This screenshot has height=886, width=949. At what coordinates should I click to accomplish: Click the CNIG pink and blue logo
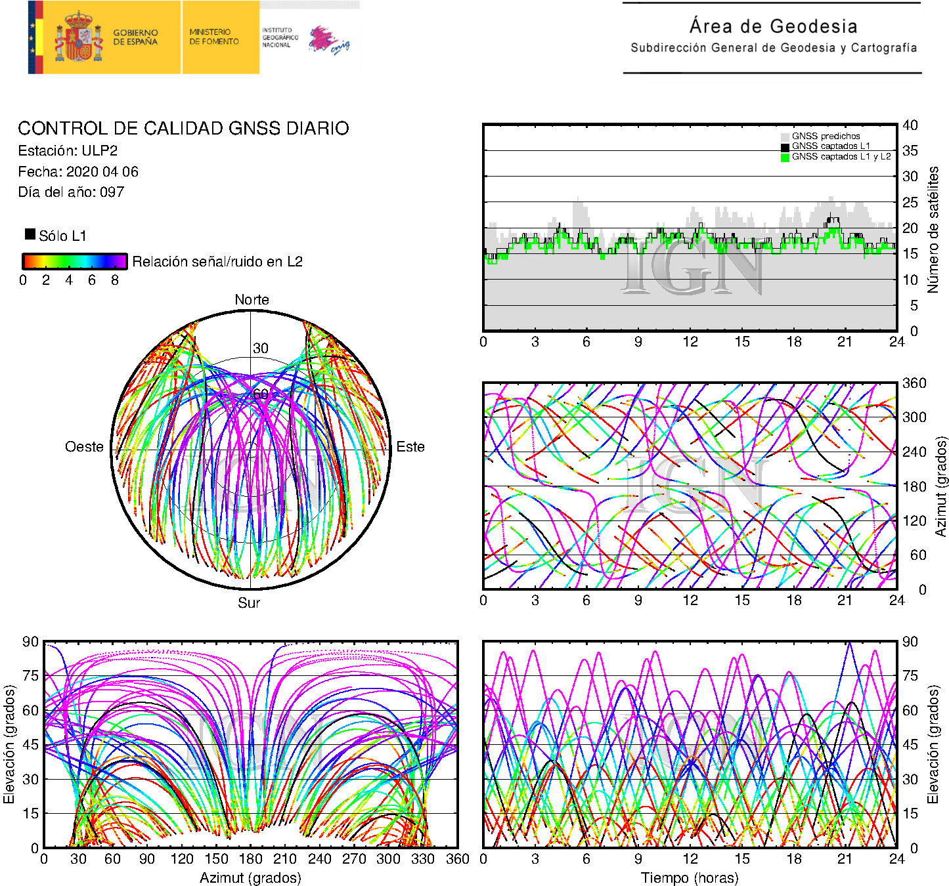pos(328,40)
